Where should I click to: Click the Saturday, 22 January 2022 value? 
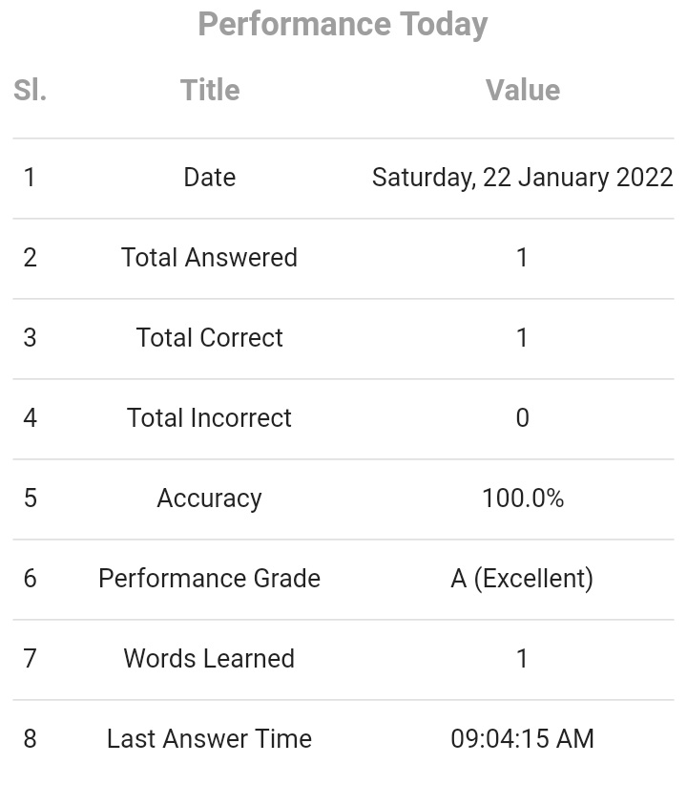pyautogui.click(x=522, y=178)
